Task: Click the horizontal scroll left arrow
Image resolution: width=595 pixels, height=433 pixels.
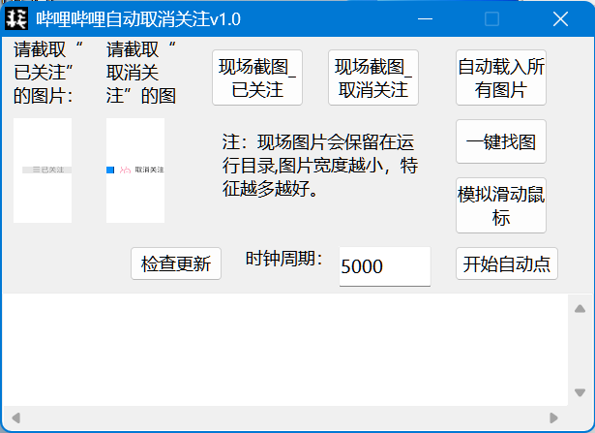Action: click(15, 418)
